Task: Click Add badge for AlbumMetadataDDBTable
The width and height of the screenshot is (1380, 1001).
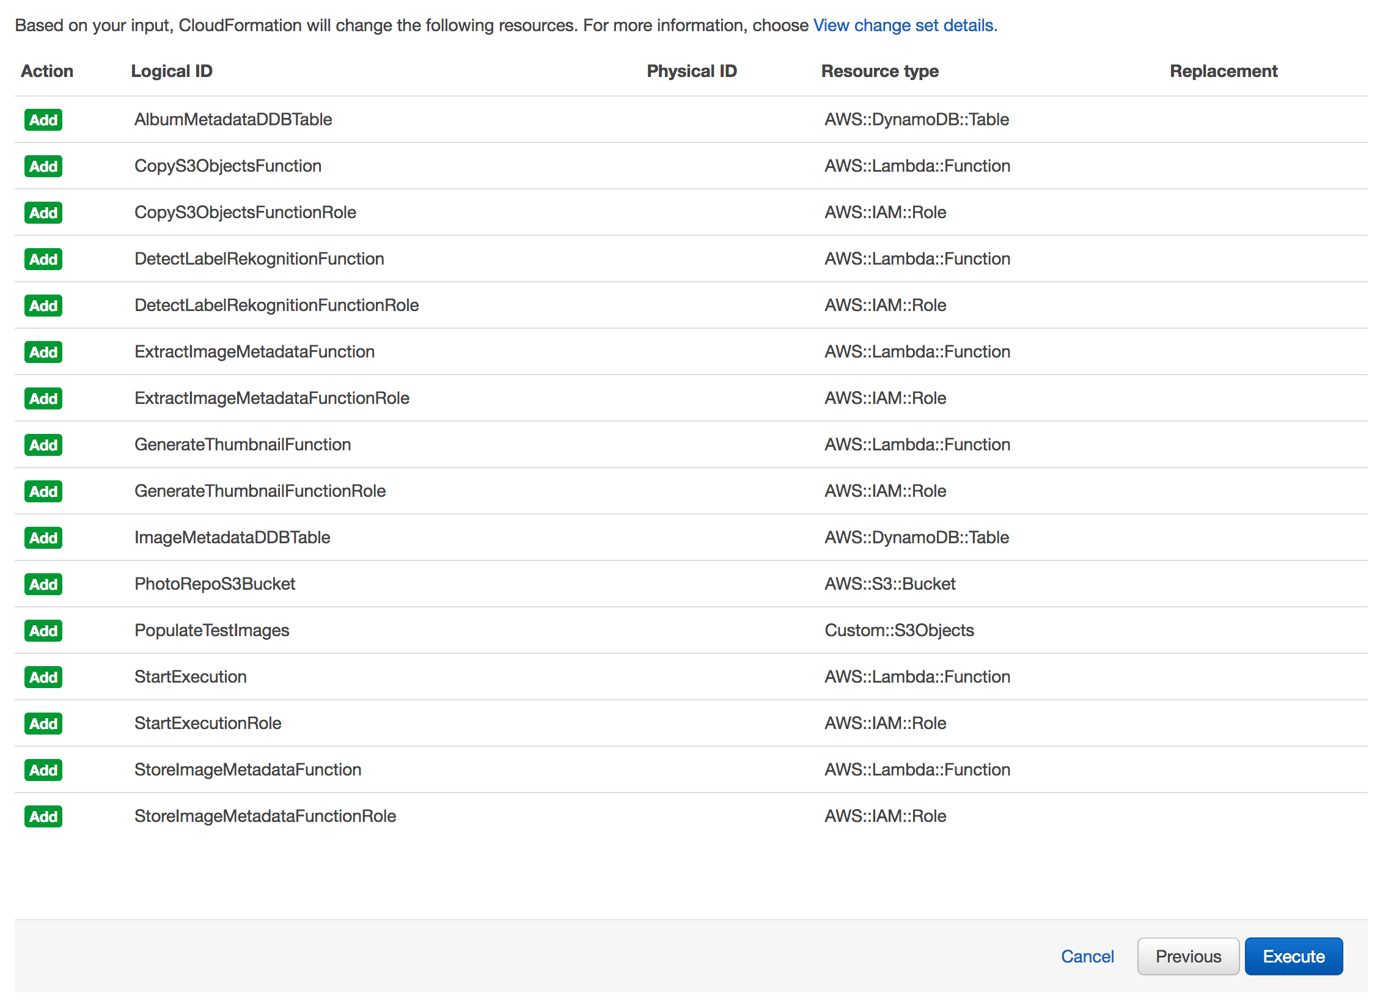Action: [x=43, y=120]
